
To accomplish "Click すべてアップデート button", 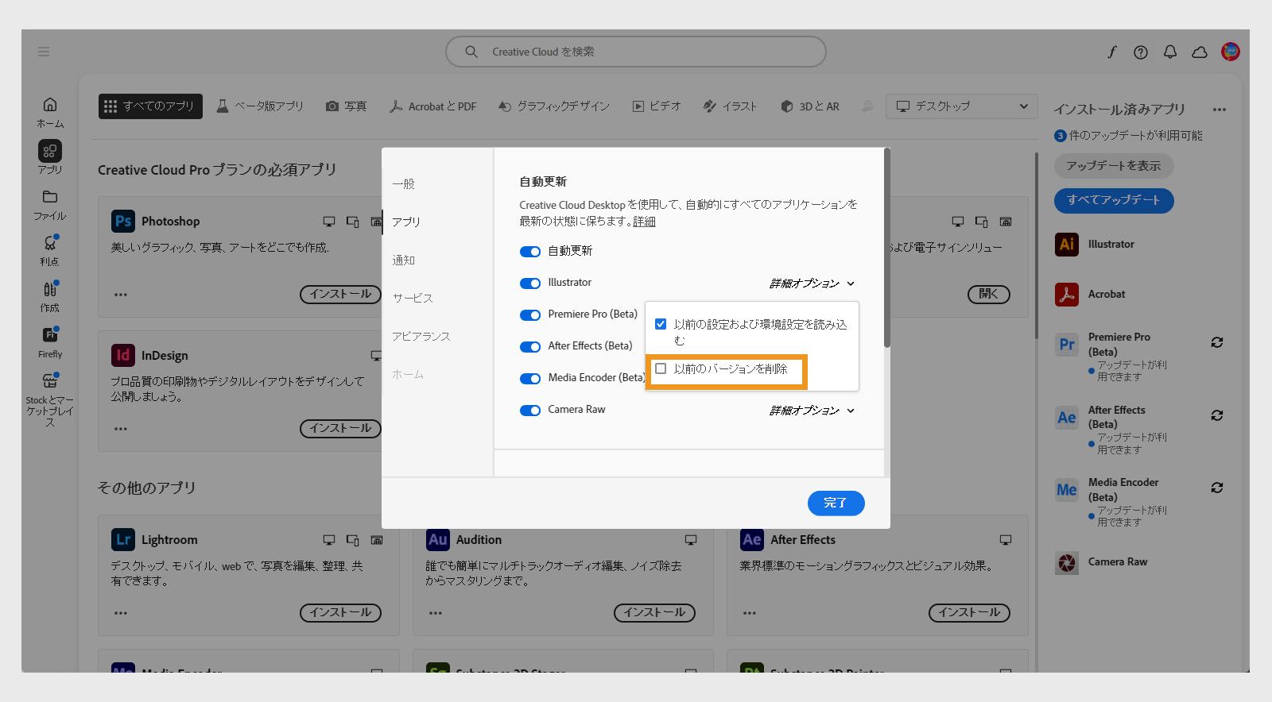I will (1114, 200).
